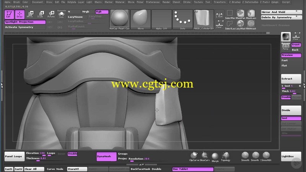Open the Alpha Off selector
The image size is (306, 172).
coord(161,19)
